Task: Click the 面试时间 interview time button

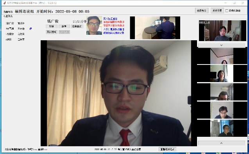Action: tap(52, 32)
